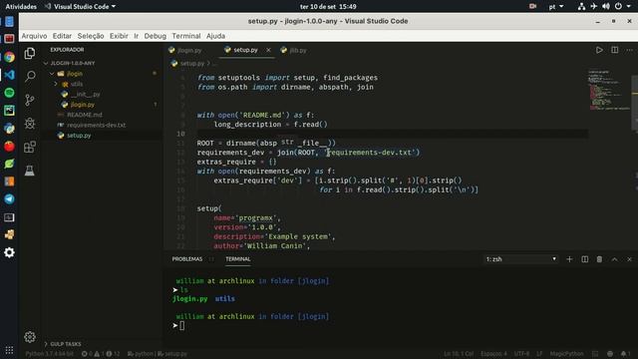Switch to the jlib.py editor tab

tap(298, 50)
